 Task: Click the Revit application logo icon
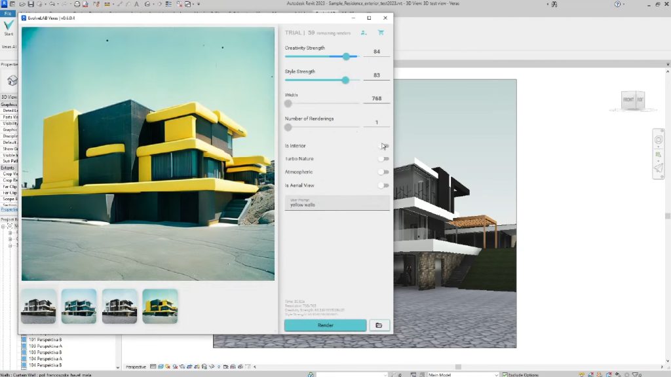click(5, 4)
